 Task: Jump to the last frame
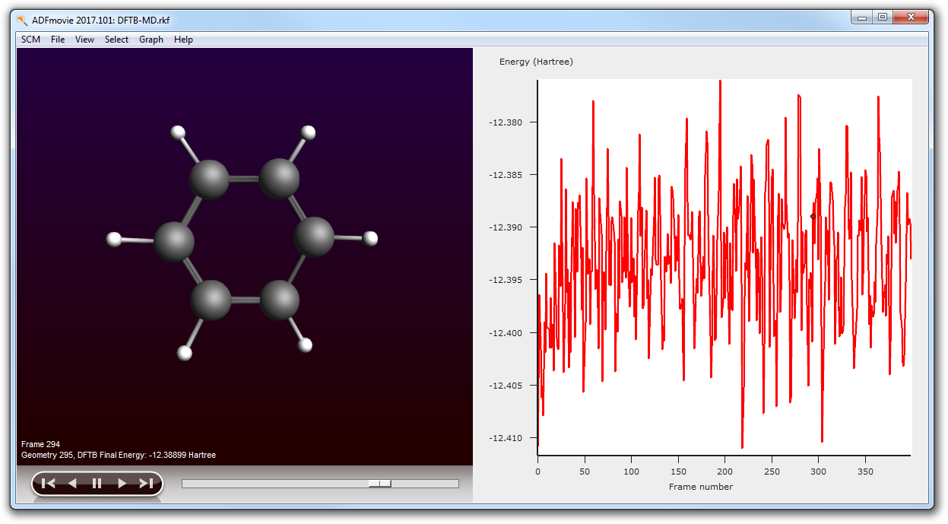(146, 483)
